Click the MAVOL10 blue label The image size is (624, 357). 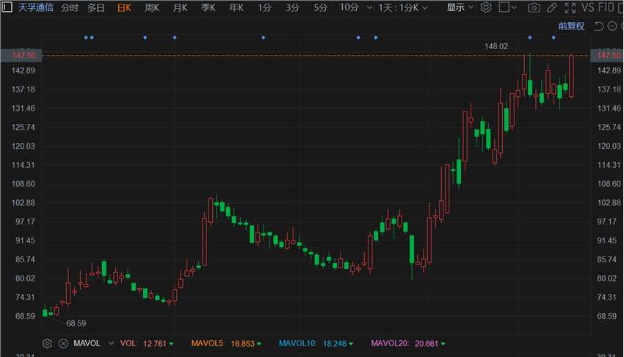pos(297,344)
